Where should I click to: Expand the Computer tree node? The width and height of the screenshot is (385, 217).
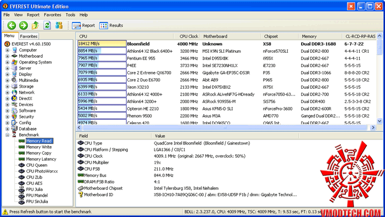pos(7,50)
